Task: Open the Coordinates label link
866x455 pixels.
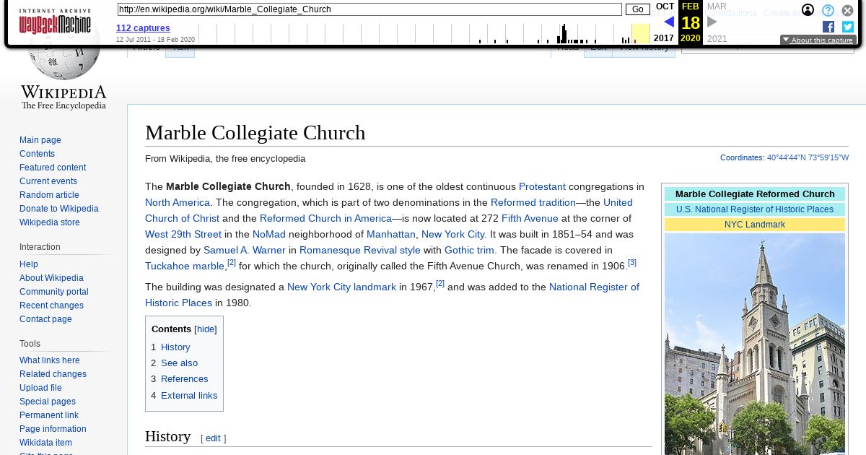Action: coord(741,157)
